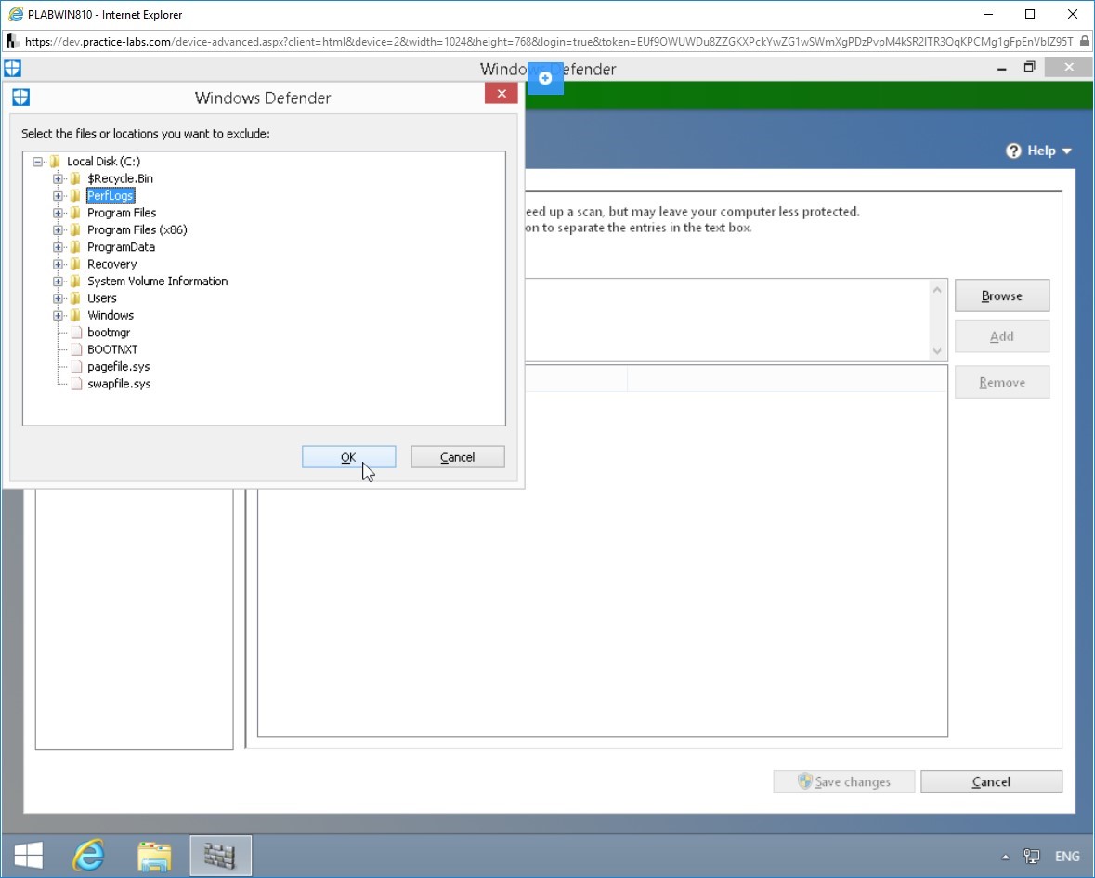Select the ProgramData folder name

[x=121, y=247]
